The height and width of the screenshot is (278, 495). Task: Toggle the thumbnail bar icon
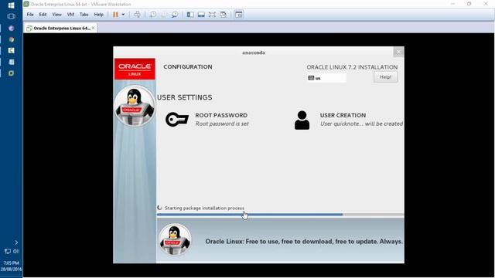coord(201,15)
